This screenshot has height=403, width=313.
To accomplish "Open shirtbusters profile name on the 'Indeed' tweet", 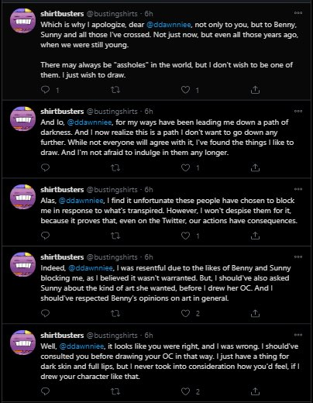I will point(62,257).
